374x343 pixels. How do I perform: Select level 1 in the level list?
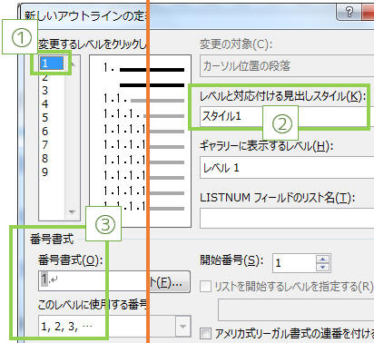tap(52, 63)
